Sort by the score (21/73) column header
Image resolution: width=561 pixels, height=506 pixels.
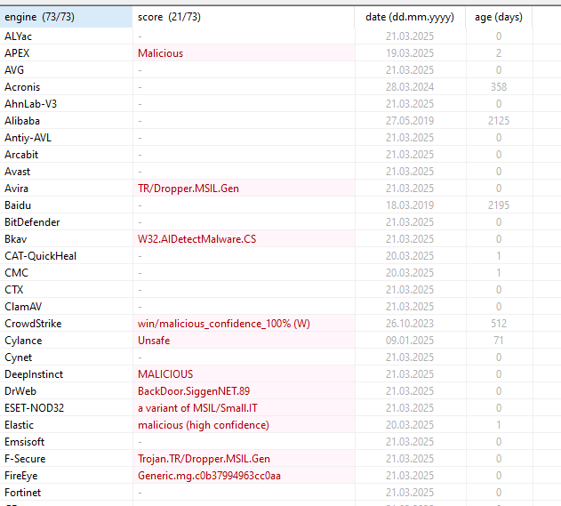[x=244, y=17]
